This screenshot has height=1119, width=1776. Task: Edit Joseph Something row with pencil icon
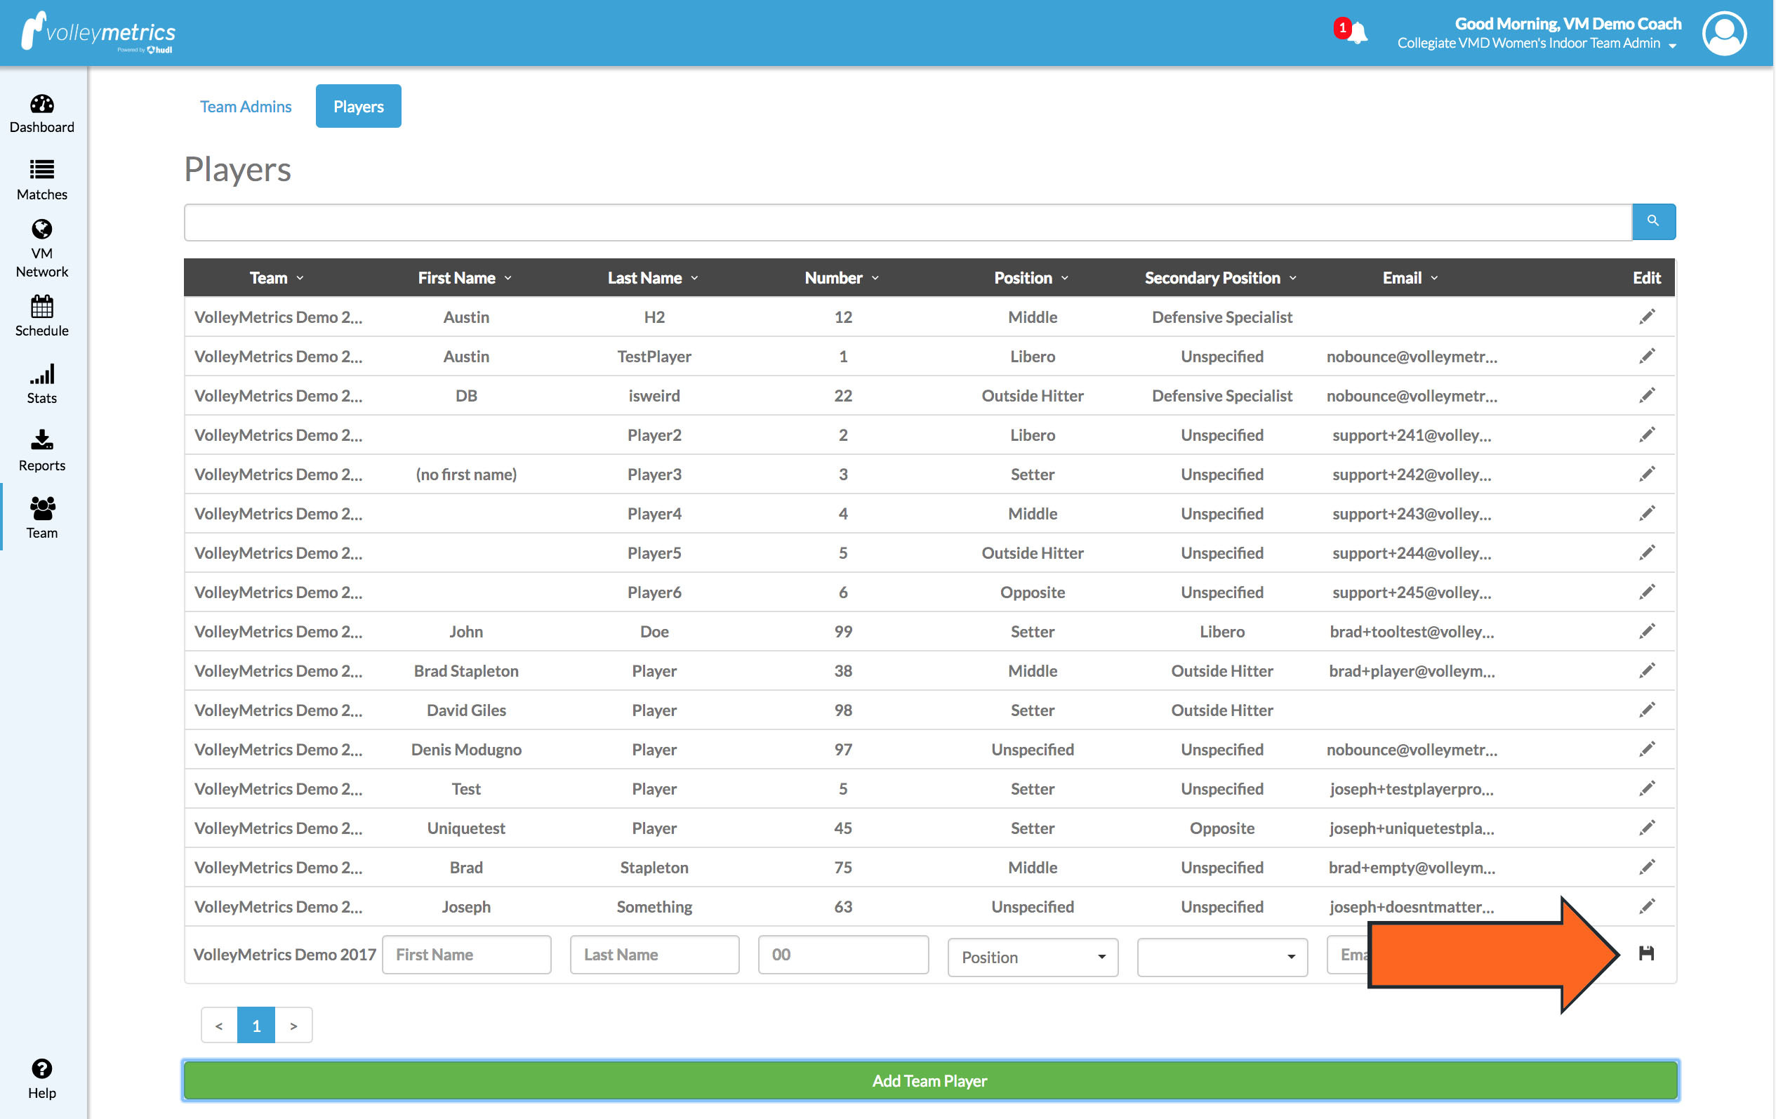click(x=1647, y=906)
